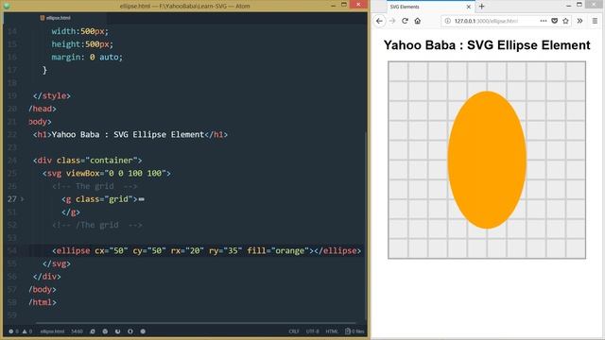Click the orange ellipse in browser preview

coord(487,160)
